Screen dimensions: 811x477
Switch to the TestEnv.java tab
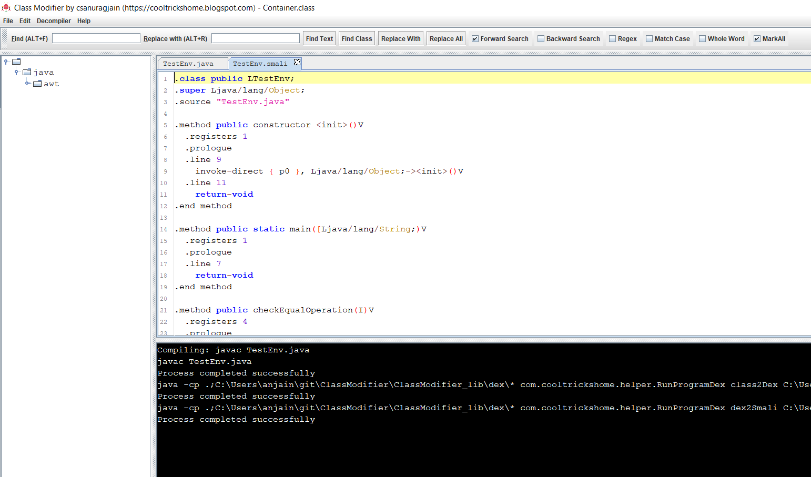click(x=192, y=63)
